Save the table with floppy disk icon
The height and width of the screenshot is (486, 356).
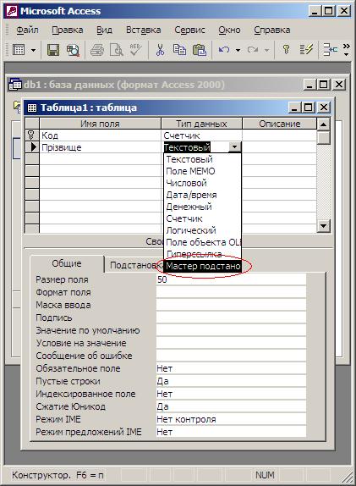[x=53, y=50]
